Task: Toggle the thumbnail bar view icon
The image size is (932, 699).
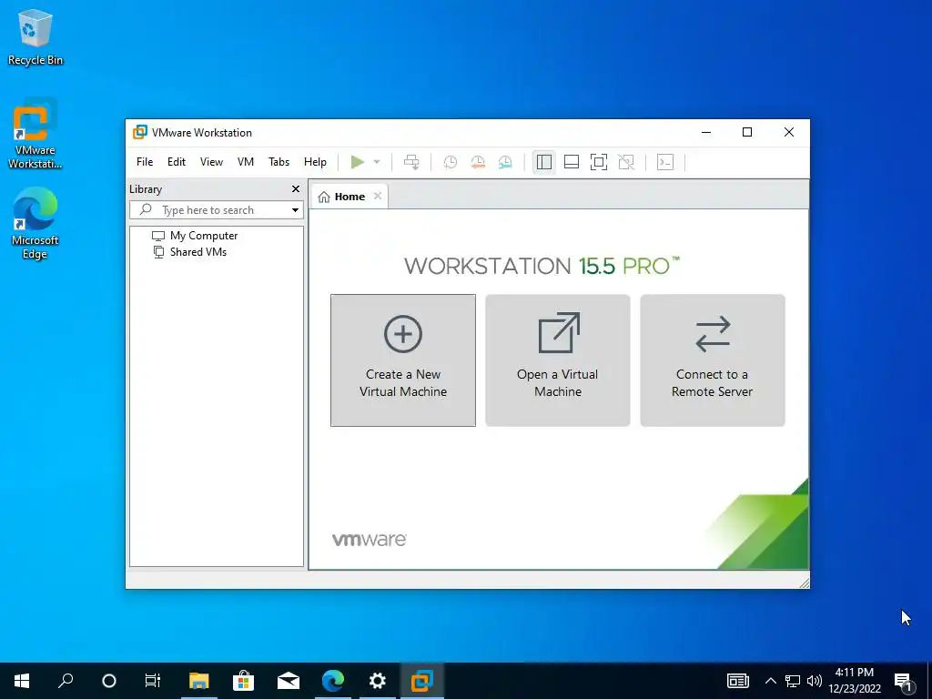Action: [x=572, y=162]
